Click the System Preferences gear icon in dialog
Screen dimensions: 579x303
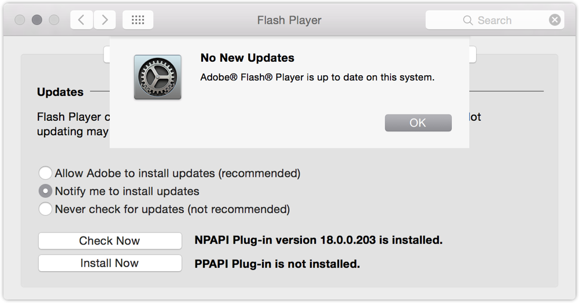point(158,77)
